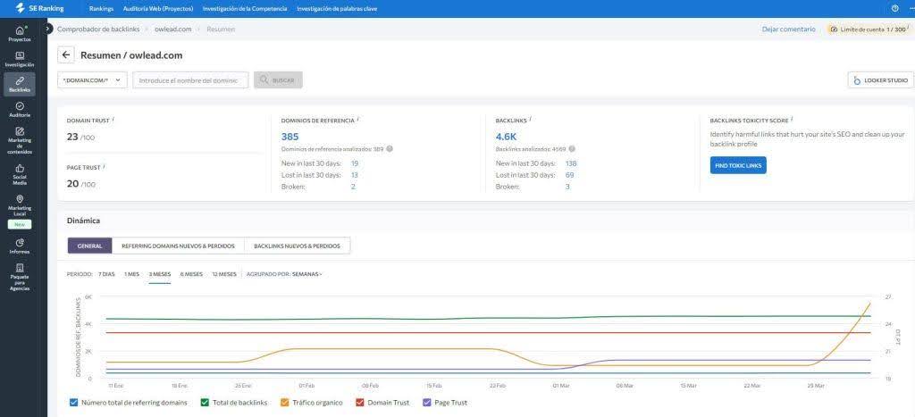Open the Proyectos sidebar section
Image resolution: width=915 pixels, height=417 pixels.
coord(20,34)
